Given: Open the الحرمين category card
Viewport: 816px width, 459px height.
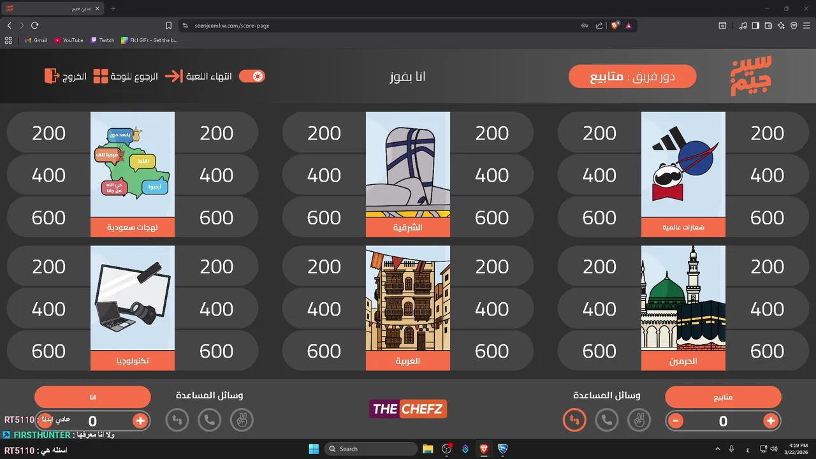Looking at the screenshot, I should [683, 308].
